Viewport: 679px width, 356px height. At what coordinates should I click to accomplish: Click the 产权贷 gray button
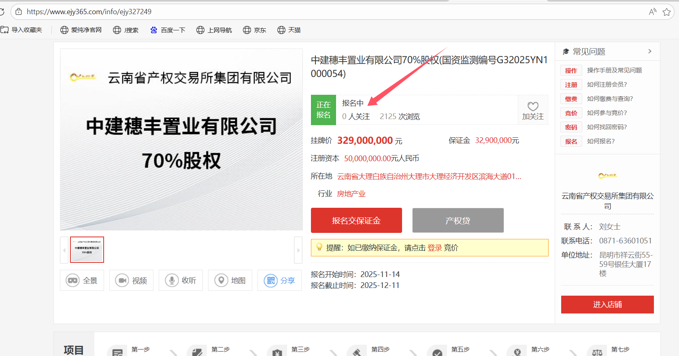(x=458, y=220)
